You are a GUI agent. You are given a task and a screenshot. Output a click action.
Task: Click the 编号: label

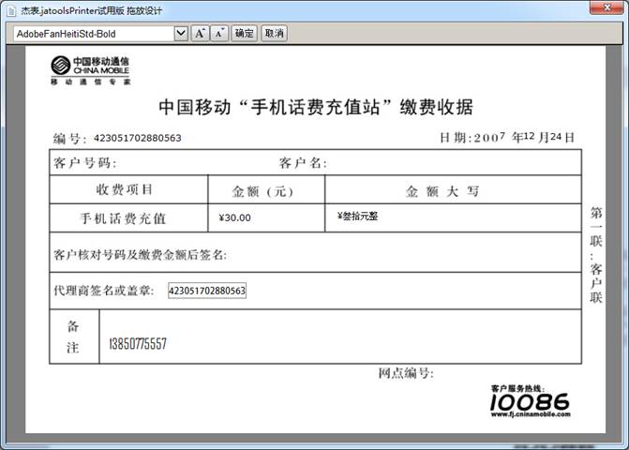click(69, 139)
